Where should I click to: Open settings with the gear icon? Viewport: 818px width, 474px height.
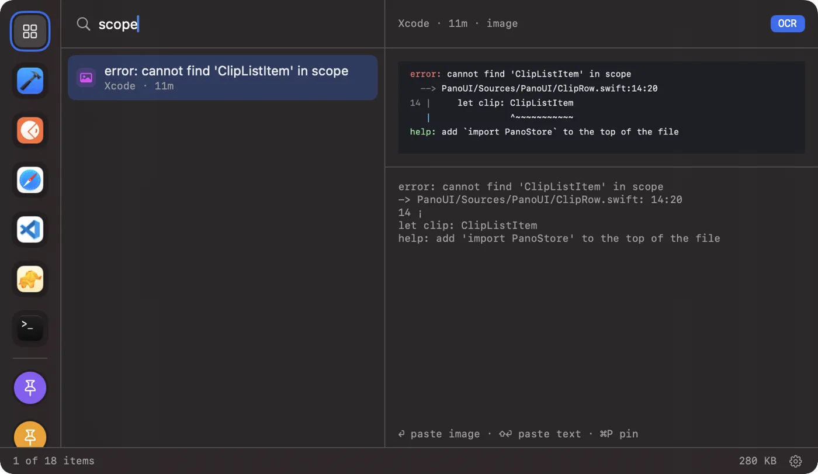pyautogui.click(x=795, y=461)
